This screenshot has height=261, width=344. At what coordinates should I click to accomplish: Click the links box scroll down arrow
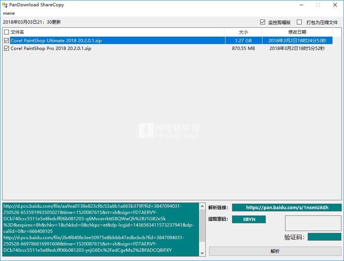202,253
